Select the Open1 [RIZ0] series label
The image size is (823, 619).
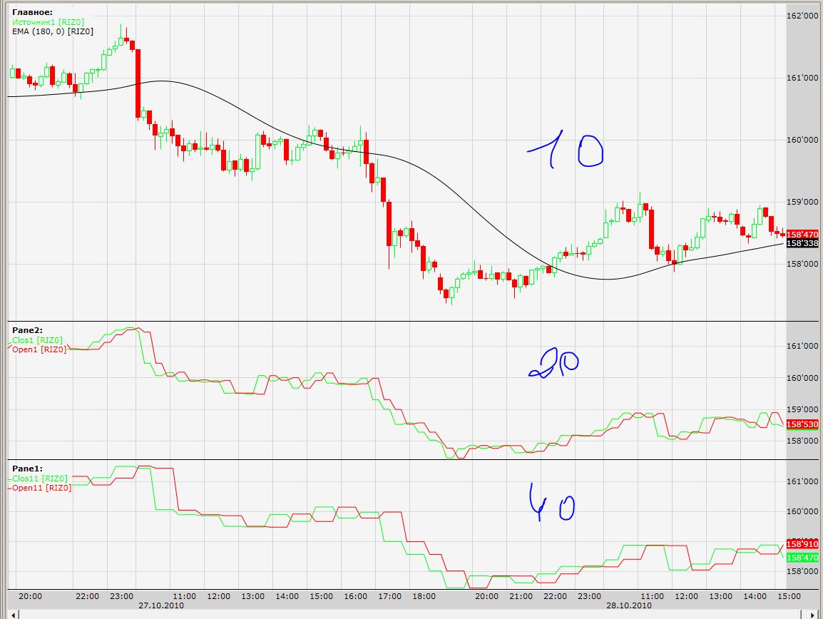coord(39,349)
